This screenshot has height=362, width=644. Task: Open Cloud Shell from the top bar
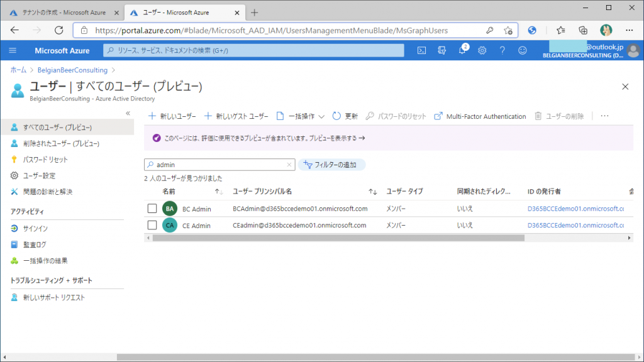click(x=421, y=50)
